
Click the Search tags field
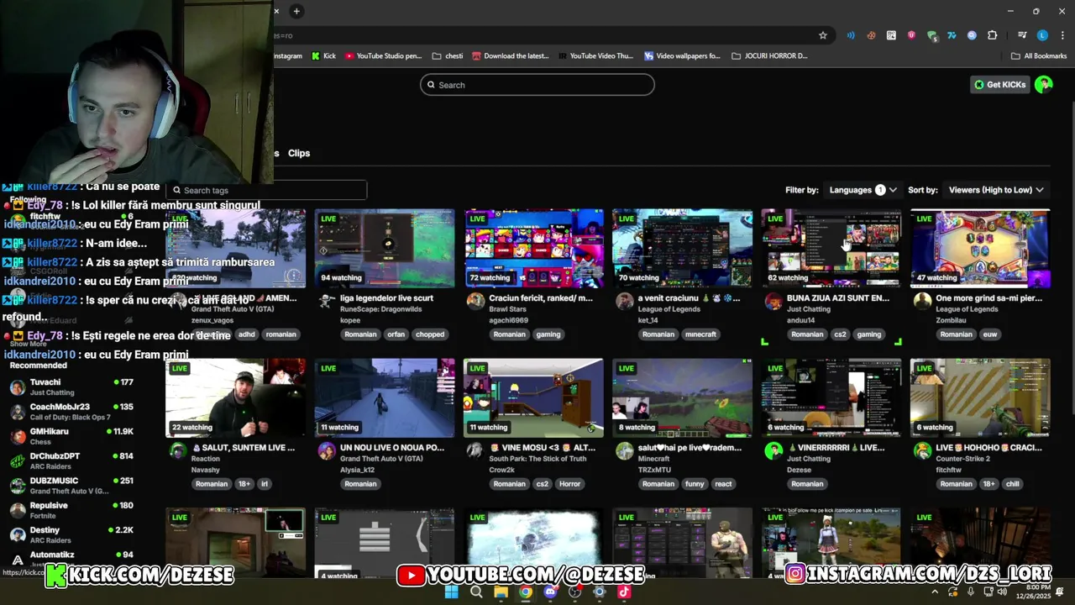coord(267,190)
